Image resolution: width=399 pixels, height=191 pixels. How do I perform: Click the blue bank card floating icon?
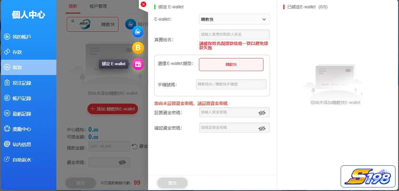(138, 32)
